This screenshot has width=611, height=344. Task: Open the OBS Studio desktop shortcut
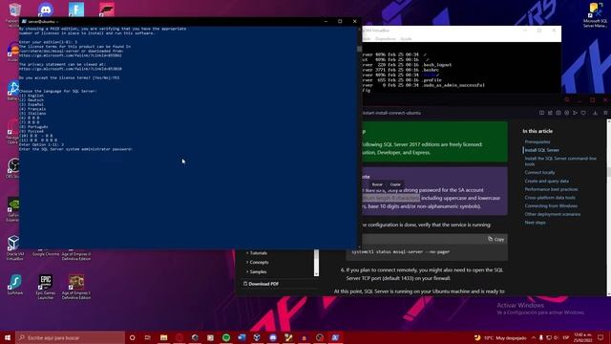click(x=12, y=168)
